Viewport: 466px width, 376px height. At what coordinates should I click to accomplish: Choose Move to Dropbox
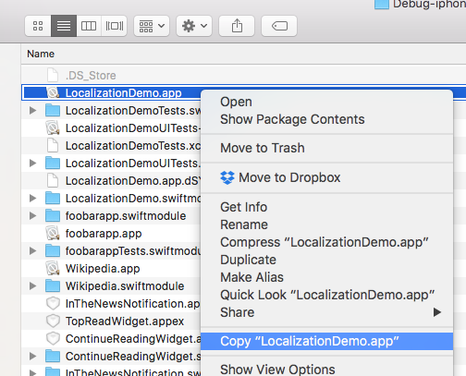coord(326,177)
